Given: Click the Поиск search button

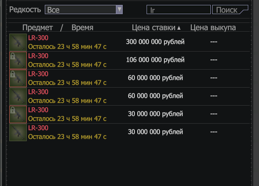Looking at the screenshot, I should click(x=230, y=10).
